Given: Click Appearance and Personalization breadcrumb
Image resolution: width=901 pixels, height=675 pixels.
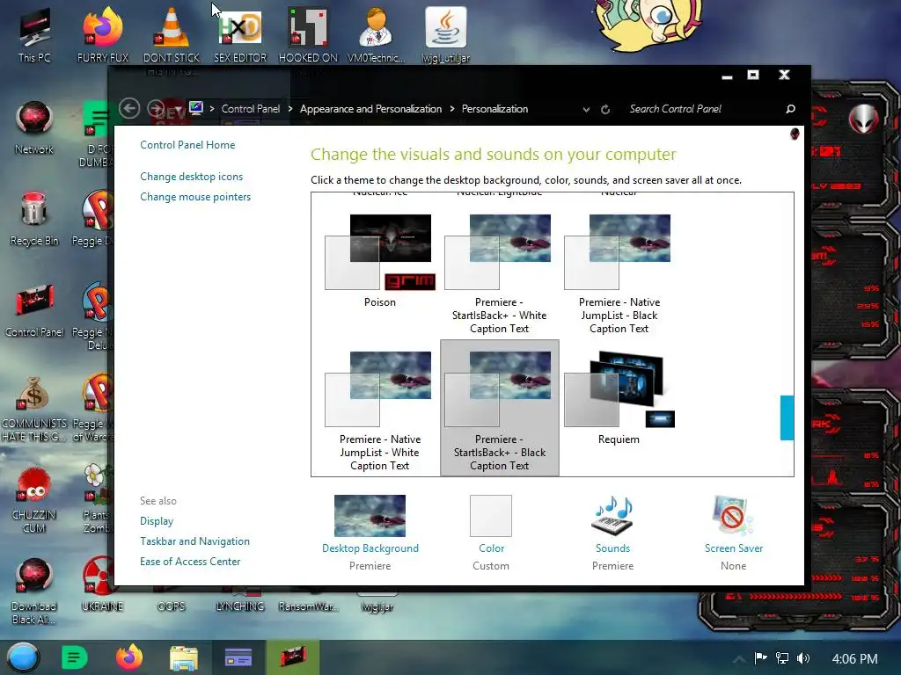Looking at the screenshot, I should click(370, 108).
